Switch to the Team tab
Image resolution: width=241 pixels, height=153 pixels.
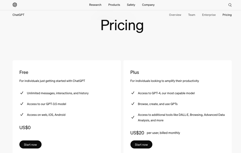pyautogui.click(x=192, y=15)
